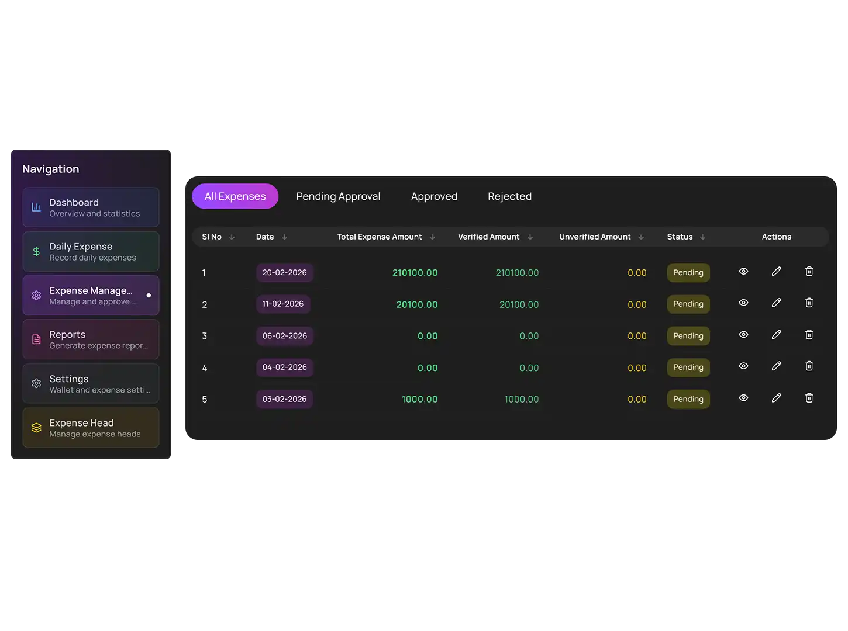
Task: View the 04-02-2026 expense with eye icon
Action: coord(743,366)
